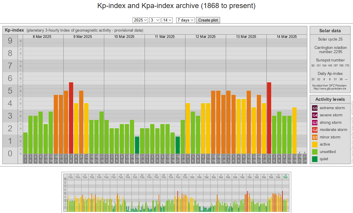Open the '7 days' range dropdown
The height and width of the screenshot is (213, 353).
click(x=185, y=20)
